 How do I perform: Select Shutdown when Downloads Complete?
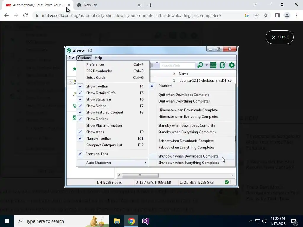191,156
